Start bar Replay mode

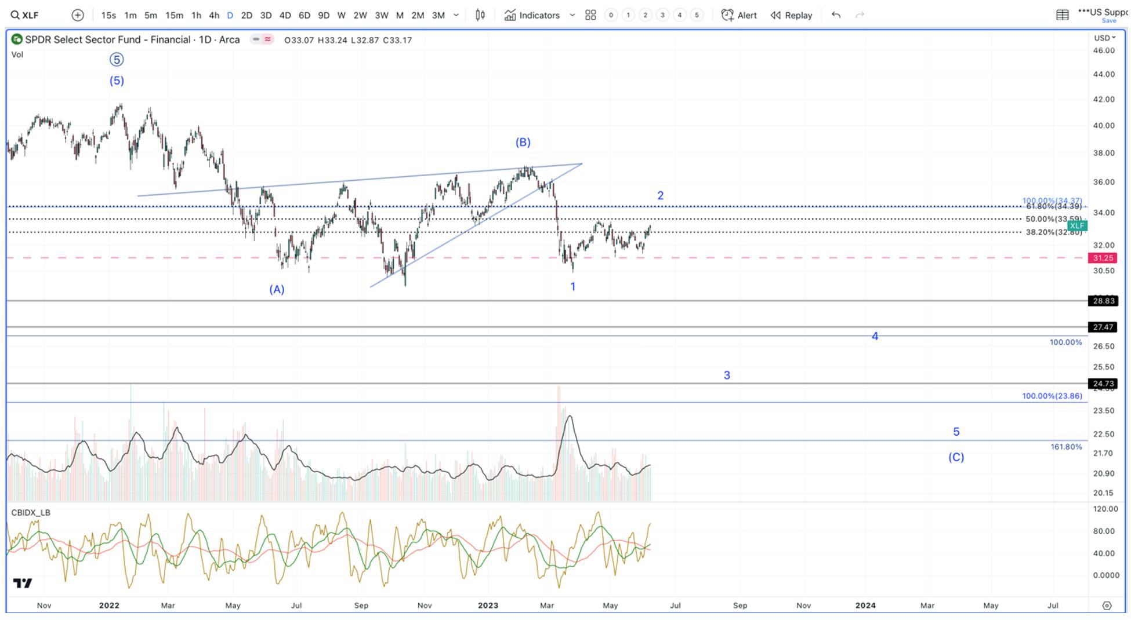[791, 15]
